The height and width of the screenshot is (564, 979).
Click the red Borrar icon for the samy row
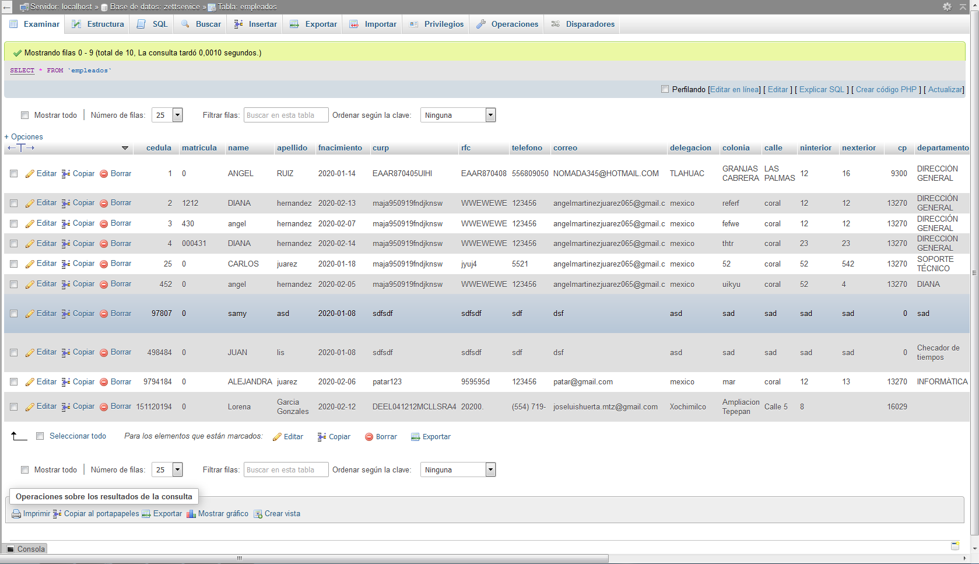(x=104, y=314)
